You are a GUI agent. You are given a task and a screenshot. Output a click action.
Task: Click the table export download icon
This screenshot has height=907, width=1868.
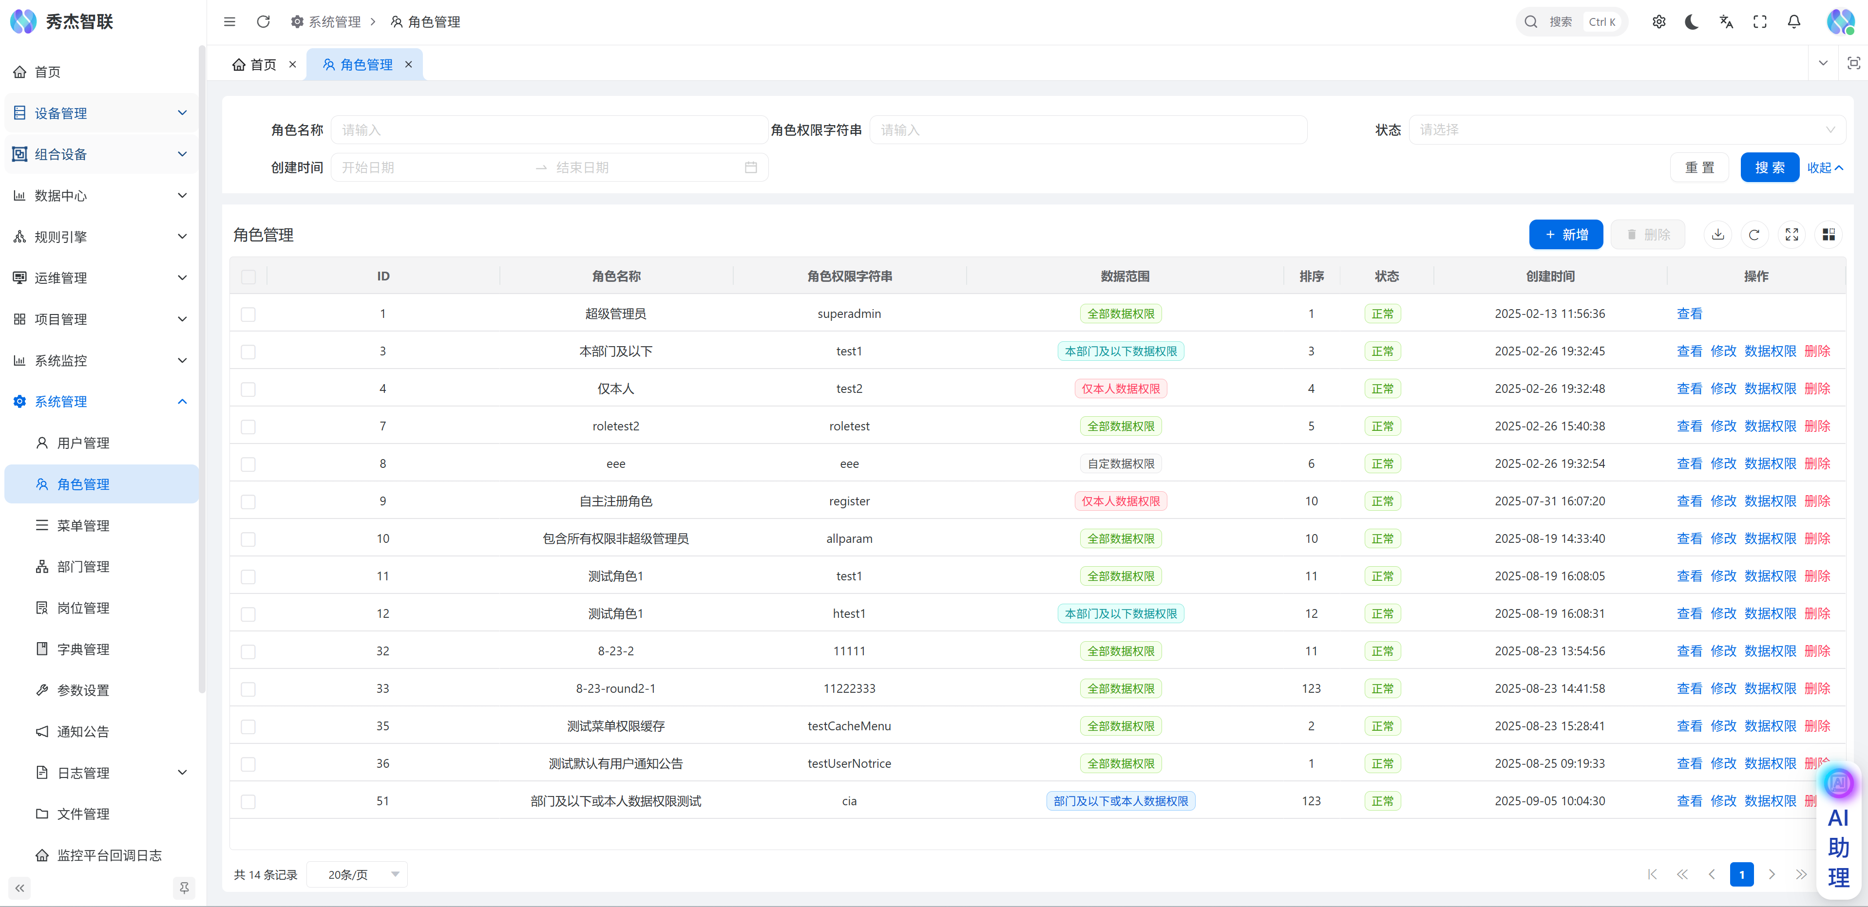pyautogui.click(x=1718, y=235)
